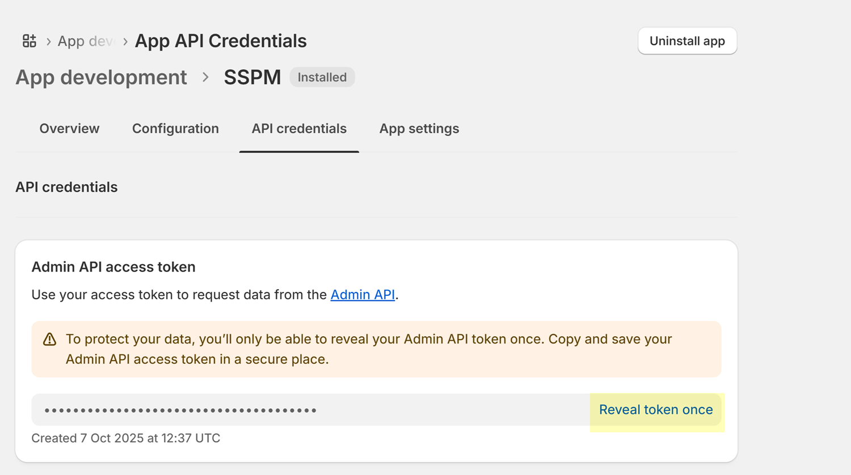Go back to App development heading link
This screenshot has width=851, height=475.
pos(101,77)
